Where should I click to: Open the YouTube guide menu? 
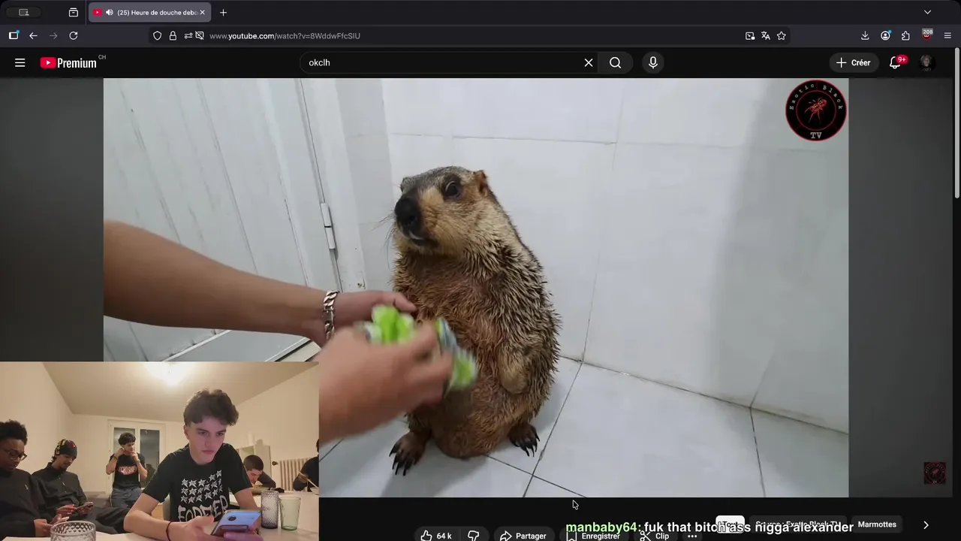(x=20, y=63)
